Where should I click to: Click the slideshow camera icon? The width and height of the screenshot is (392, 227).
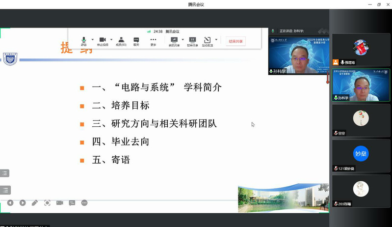pyautogui.click(x=59, y=202)
